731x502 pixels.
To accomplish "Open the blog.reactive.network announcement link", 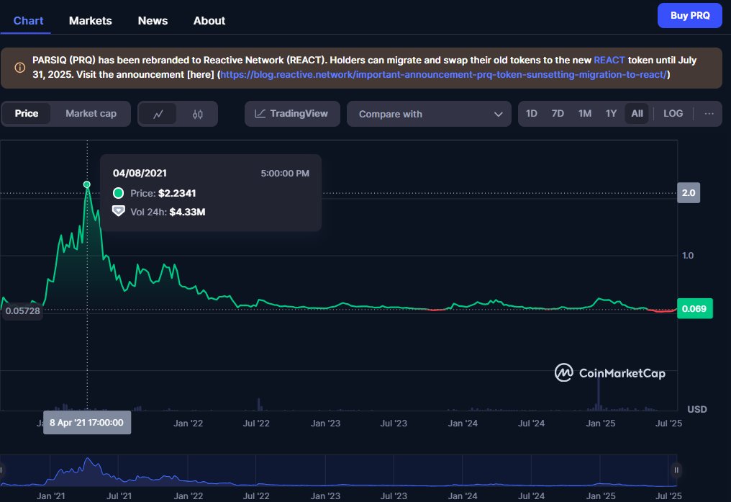I will [x=443, y=75].
